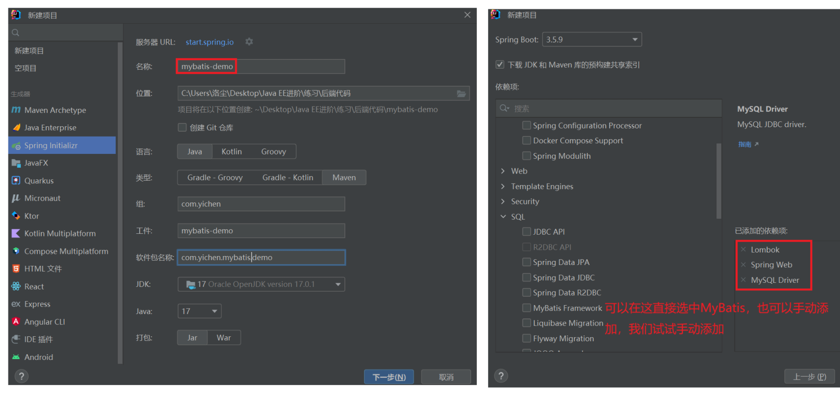Select Maven build type
840x393 pixels.
click(x=344, y=178)
